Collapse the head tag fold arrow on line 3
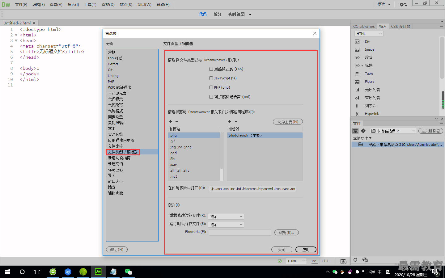 click(16, 40)
